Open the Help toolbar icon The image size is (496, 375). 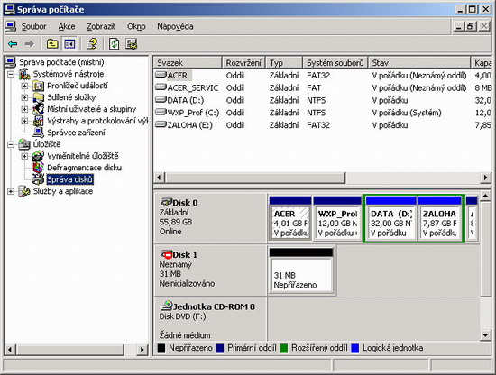[92, 44]
